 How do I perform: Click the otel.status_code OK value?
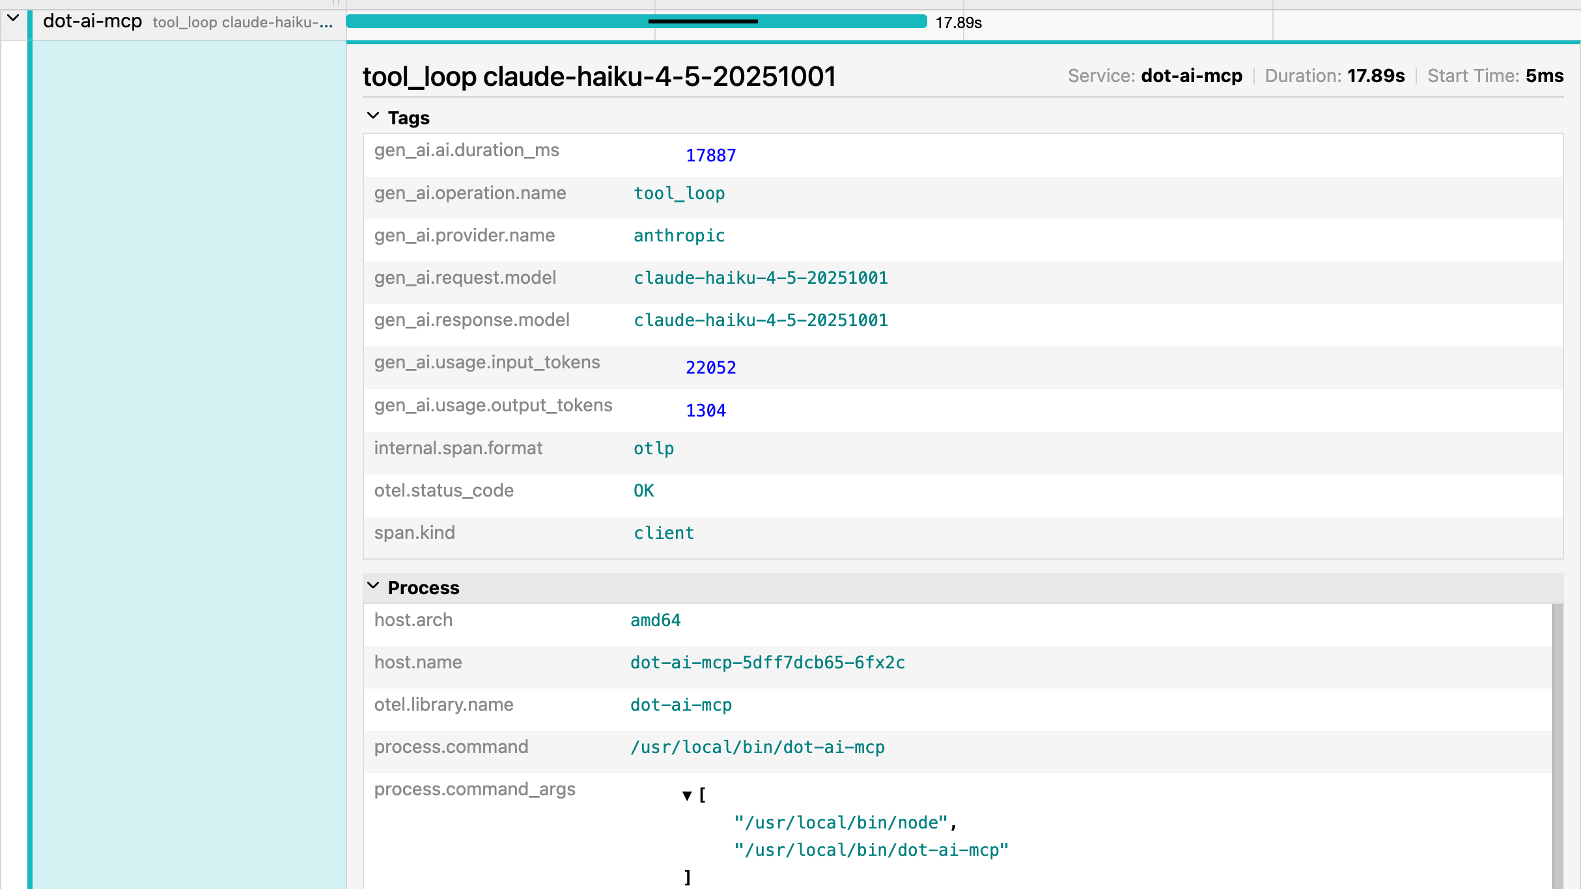point(643,491)
